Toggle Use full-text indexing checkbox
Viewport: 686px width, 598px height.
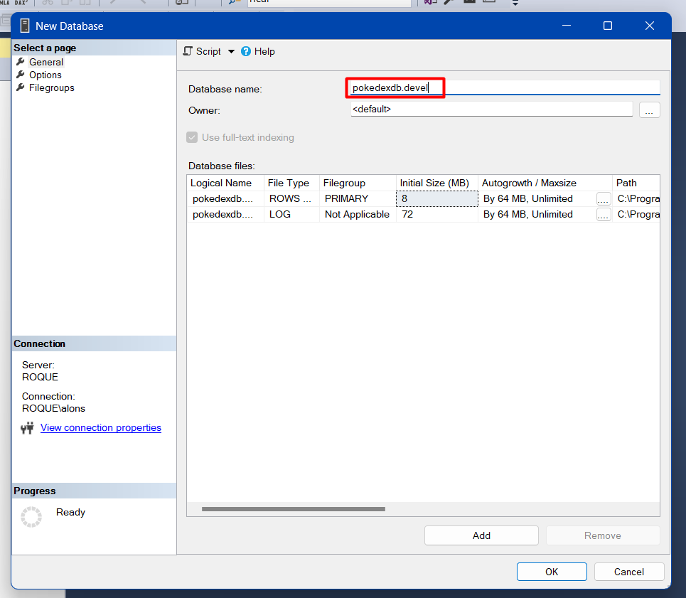pos(192,137)
